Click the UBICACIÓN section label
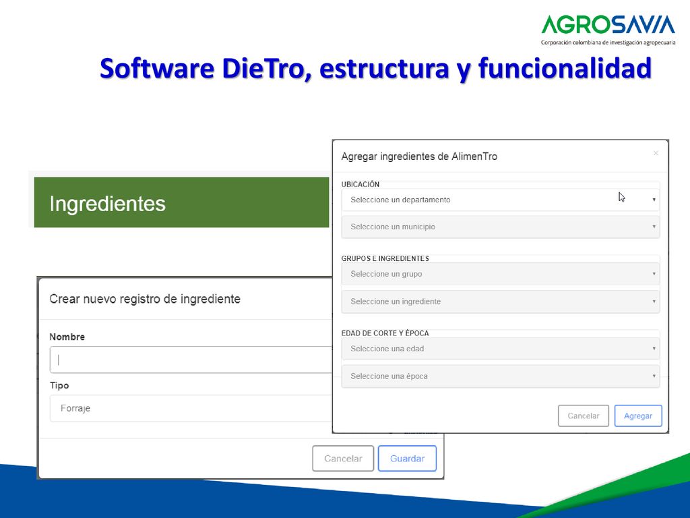Screen dimensions: 690x518 [x=360, y=184]
